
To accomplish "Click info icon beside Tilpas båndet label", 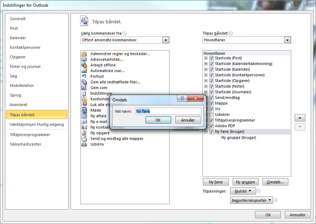I will pos(231,33).
